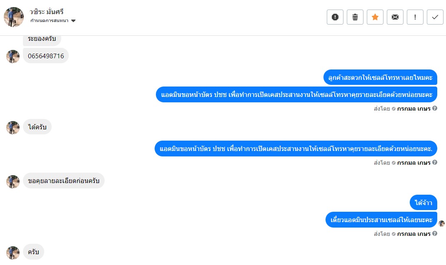Click the phone number 0656498716 bubble
The image size is (446, 265).
(x=46, y=56)
